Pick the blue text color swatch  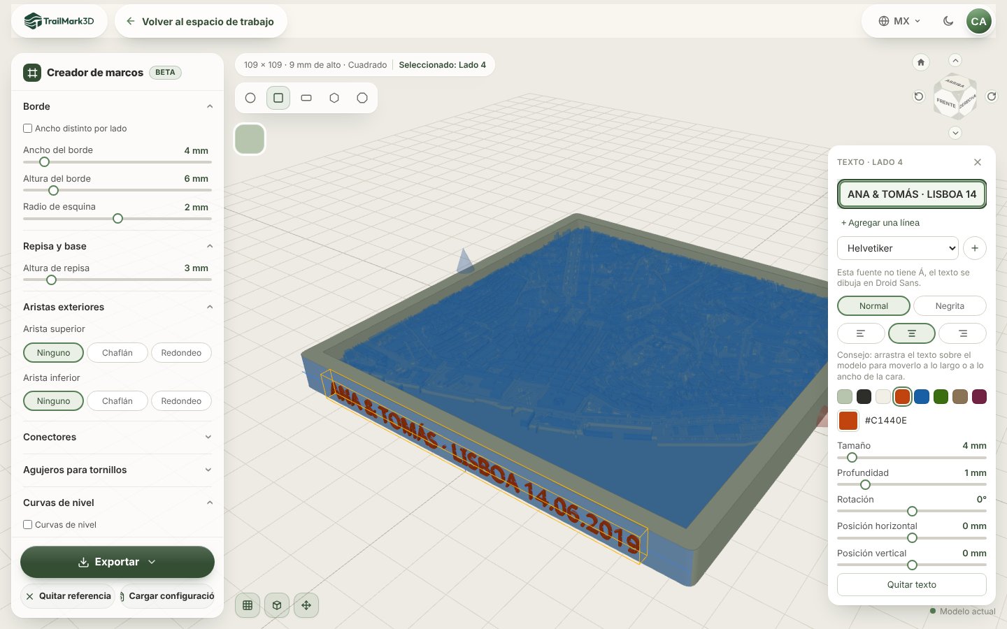pyautogui.click(x=922, y=397)
